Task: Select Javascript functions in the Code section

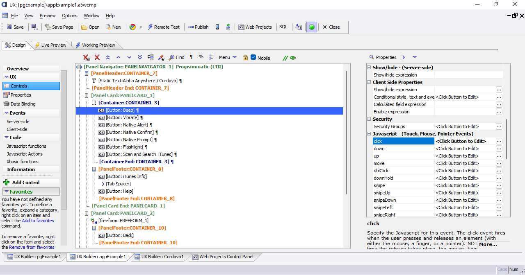Action: coord(26,146)
